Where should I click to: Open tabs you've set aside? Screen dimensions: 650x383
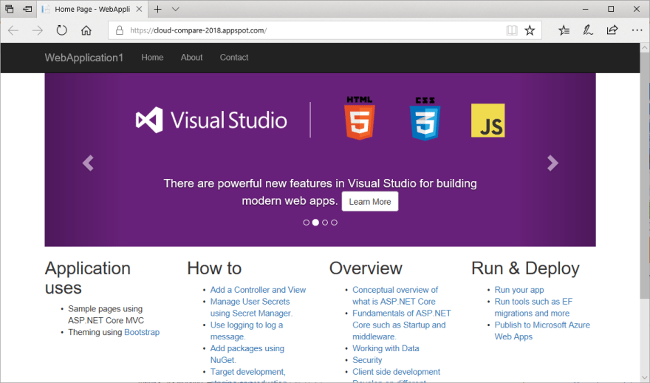[9, 9]
